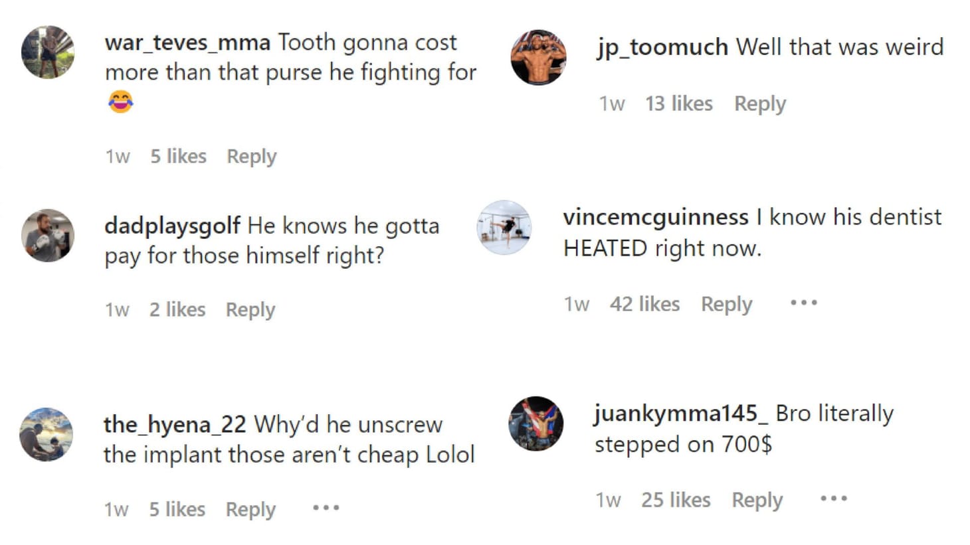The width and height of the screenshot is (970, 545).
Task: Open options menu on the_hyena_22 comment
Action: click(x=326, y=508)
